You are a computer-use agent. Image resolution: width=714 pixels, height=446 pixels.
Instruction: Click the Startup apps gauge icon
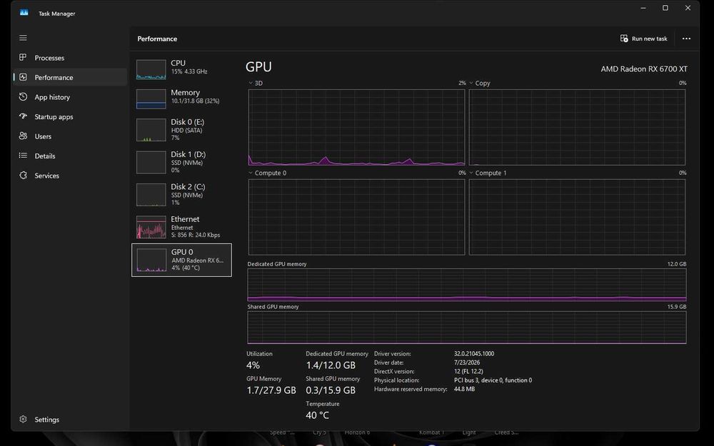click(23, 116)
